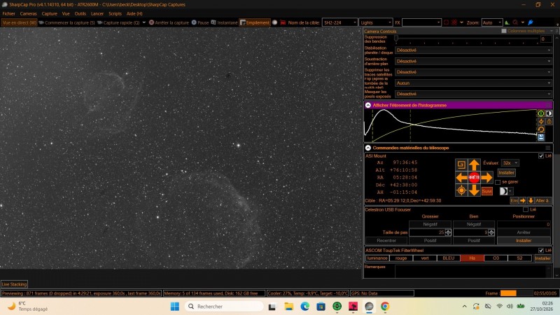Hit the red stop button for mount
This screenshot has height=315, width=560.
pos(474,178)
